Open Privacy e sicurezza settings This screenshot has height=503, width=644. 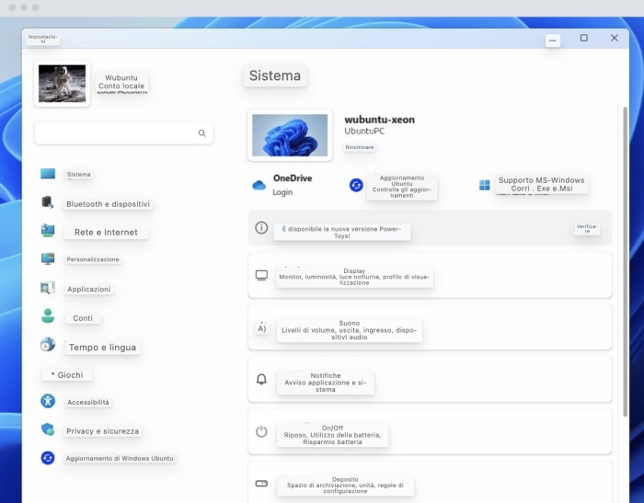point(103,431)
